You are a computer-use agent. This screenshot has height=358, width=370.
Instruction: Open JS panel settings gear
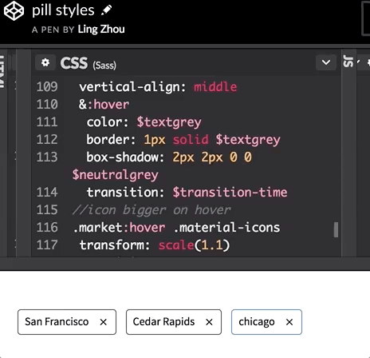click(368, 62)
